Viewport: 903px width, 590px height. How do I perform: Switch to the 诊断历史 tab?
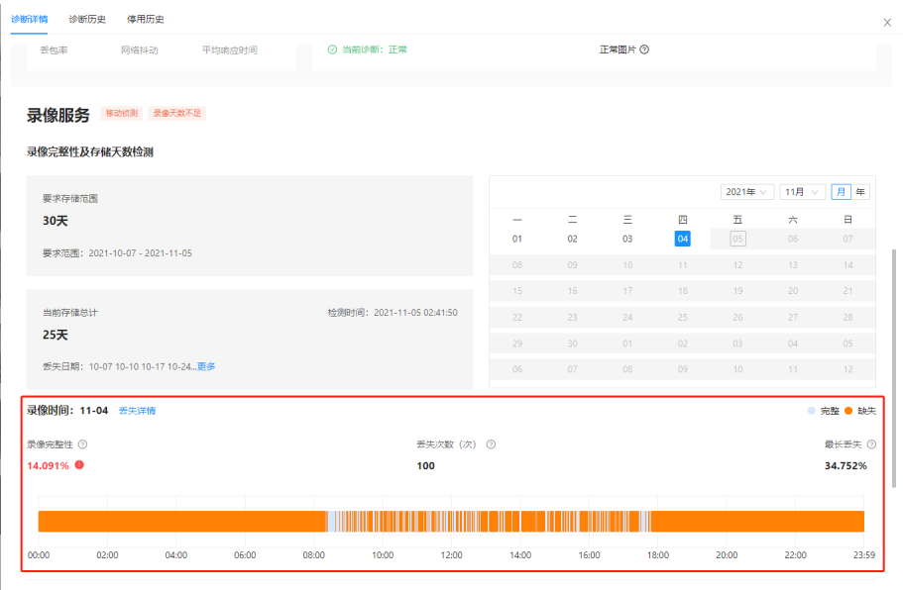click(x=87, y=19)
